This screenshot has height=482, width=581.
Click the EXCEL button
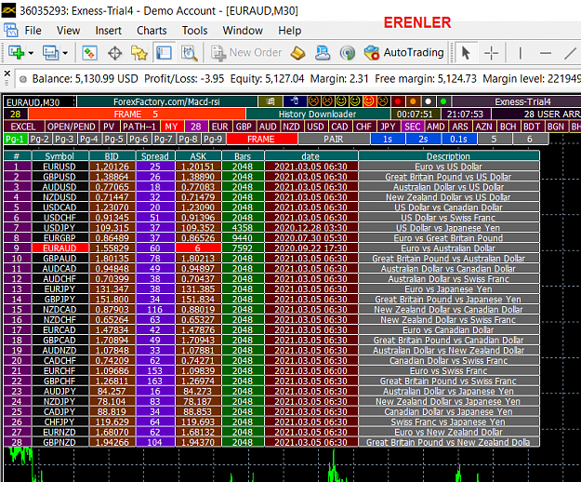coord(23,127)
